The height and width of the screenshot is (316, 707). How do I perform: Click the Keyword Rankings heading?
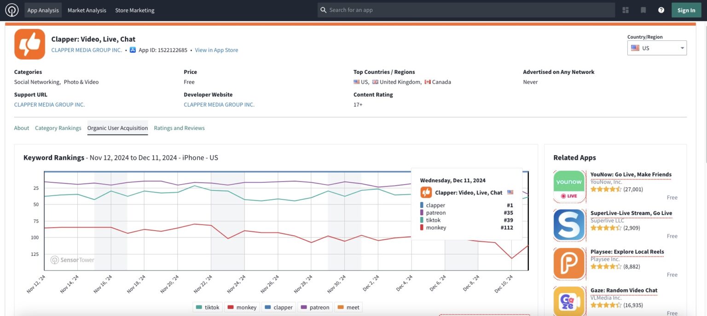coord(54,158)
